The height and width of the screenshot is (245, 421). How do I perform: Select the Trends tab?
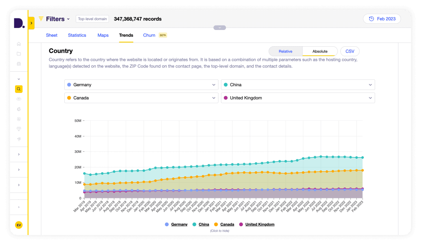tap(126, 35)
